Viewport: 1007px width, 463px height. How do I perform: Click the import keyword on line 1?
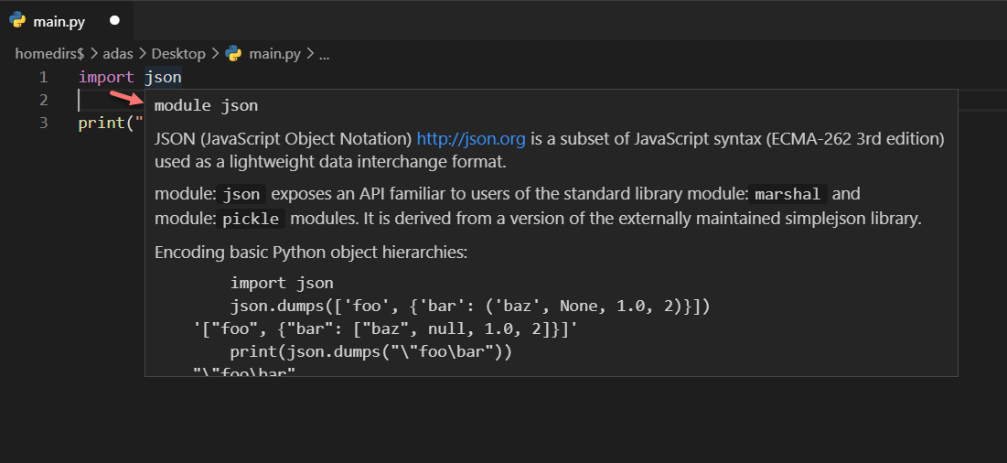(x=106, y=77)
